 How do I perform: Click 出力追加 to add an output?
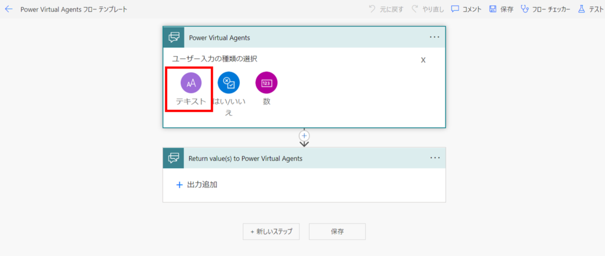coord(197,185)
